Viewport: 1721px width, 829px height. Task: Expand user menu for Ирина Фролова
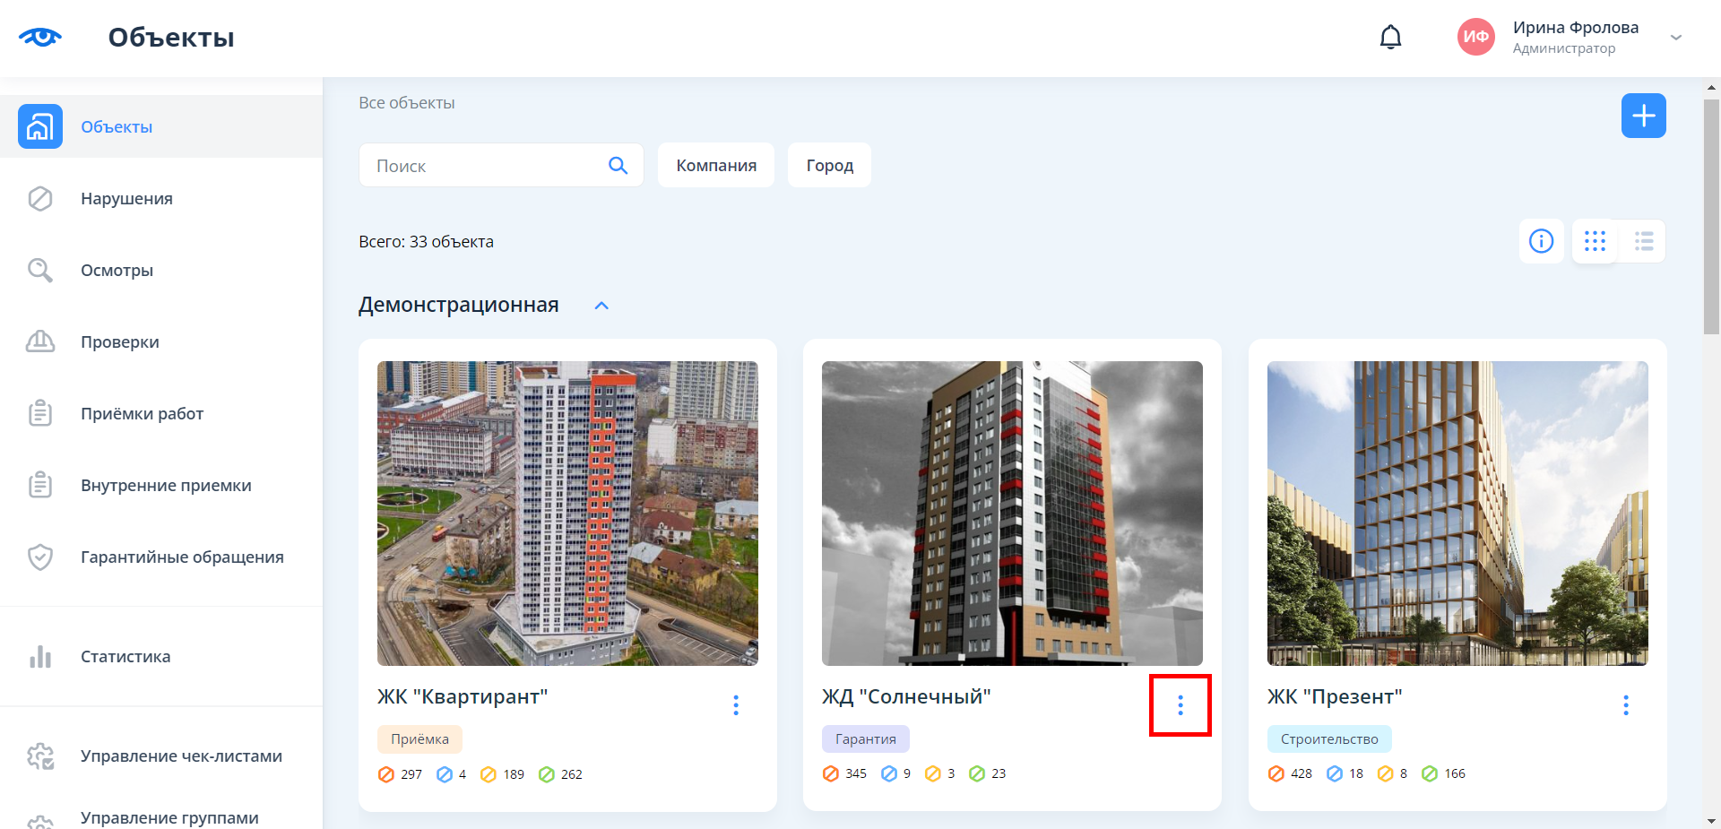[1675, 38]
